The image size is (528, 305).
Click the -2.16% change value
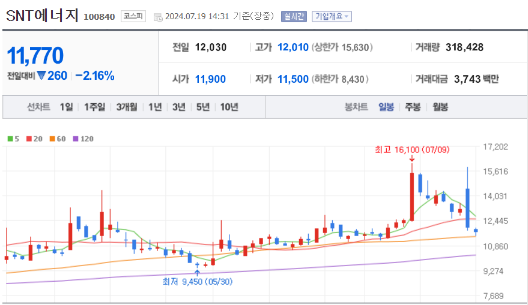(95, 76)
